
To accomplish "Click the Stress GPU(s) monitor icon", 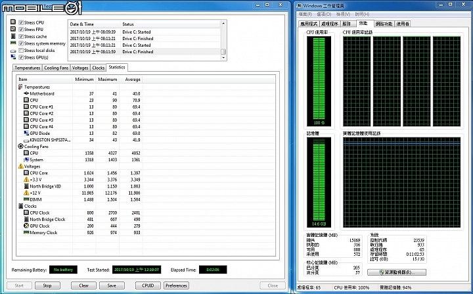I will 13,57.
